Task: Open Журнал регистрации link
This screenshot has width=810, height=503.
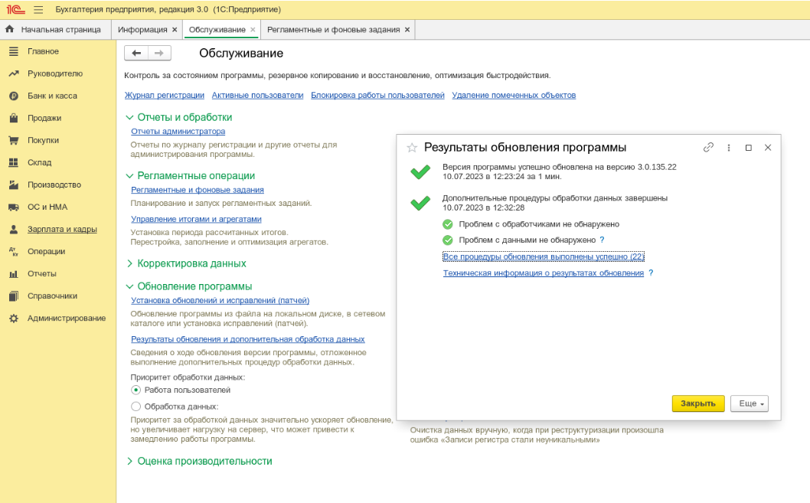Action: coord(165,95)
